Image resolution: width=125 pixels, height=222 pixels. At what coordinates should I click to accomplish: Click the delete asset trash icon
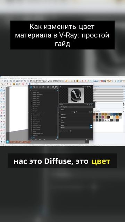(44, 139)
